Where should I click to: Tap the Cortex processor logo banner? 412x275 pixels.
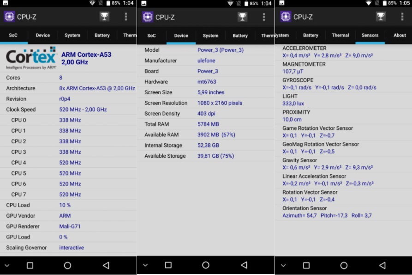[31, 58]
